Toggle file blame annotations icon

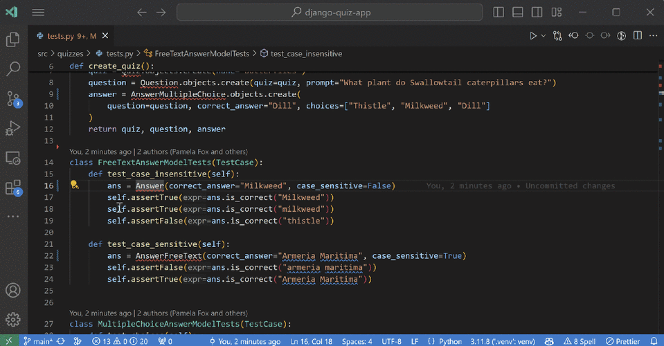coord(621,36)
